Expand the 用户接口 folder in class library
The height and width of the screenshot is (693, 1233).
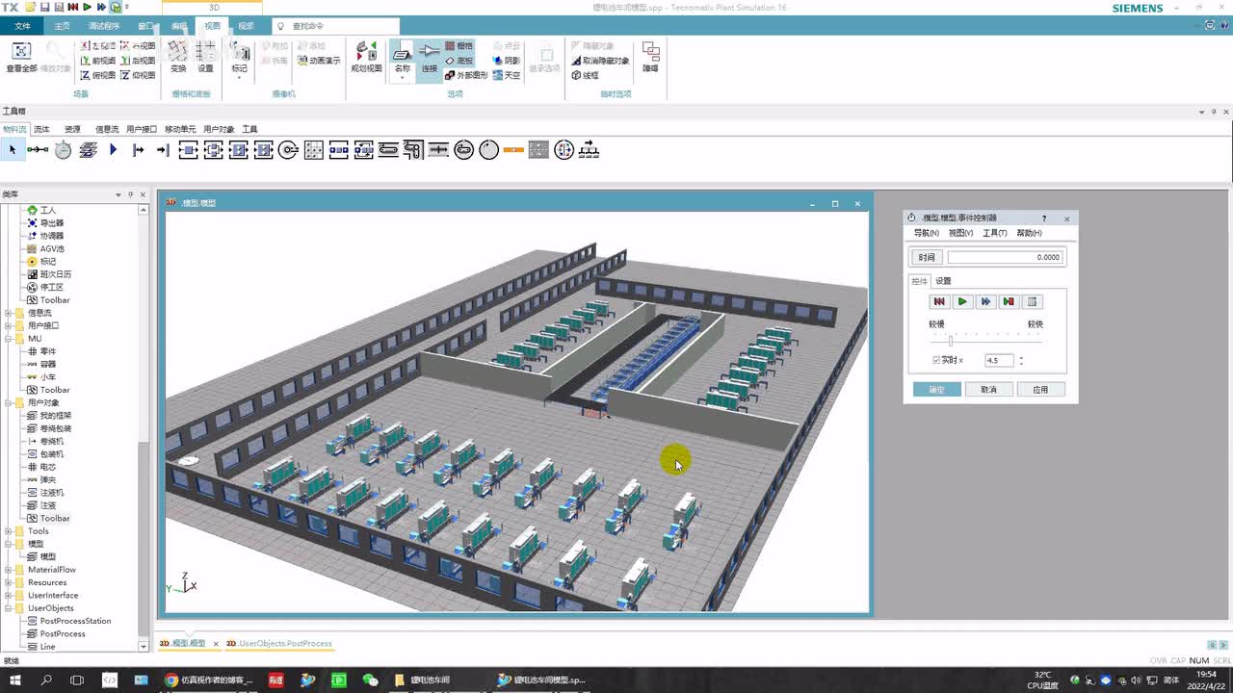[9, 325]
